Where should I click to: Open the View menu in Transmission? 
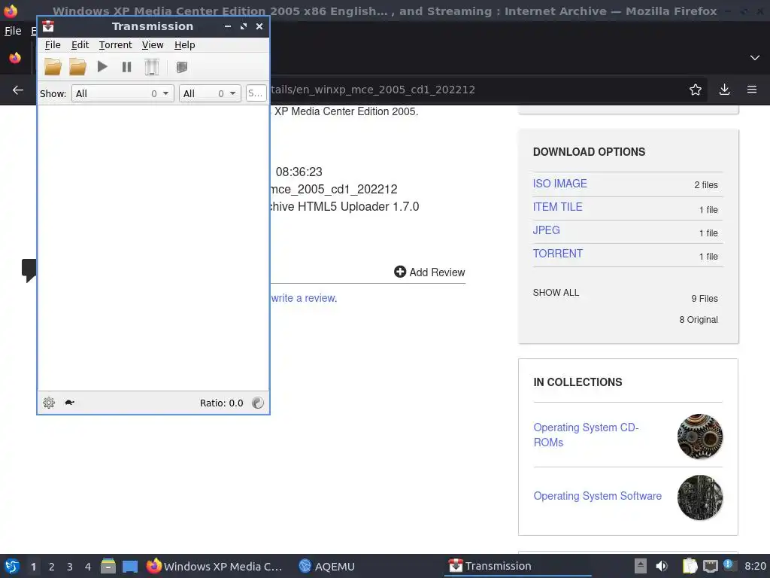pyautogui.click(x=153, y=44)
